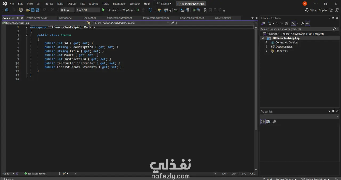Open the Solution Explorer Pending Changes Filter clock icon
Screen dimensions: 341x180
point(270,23)
